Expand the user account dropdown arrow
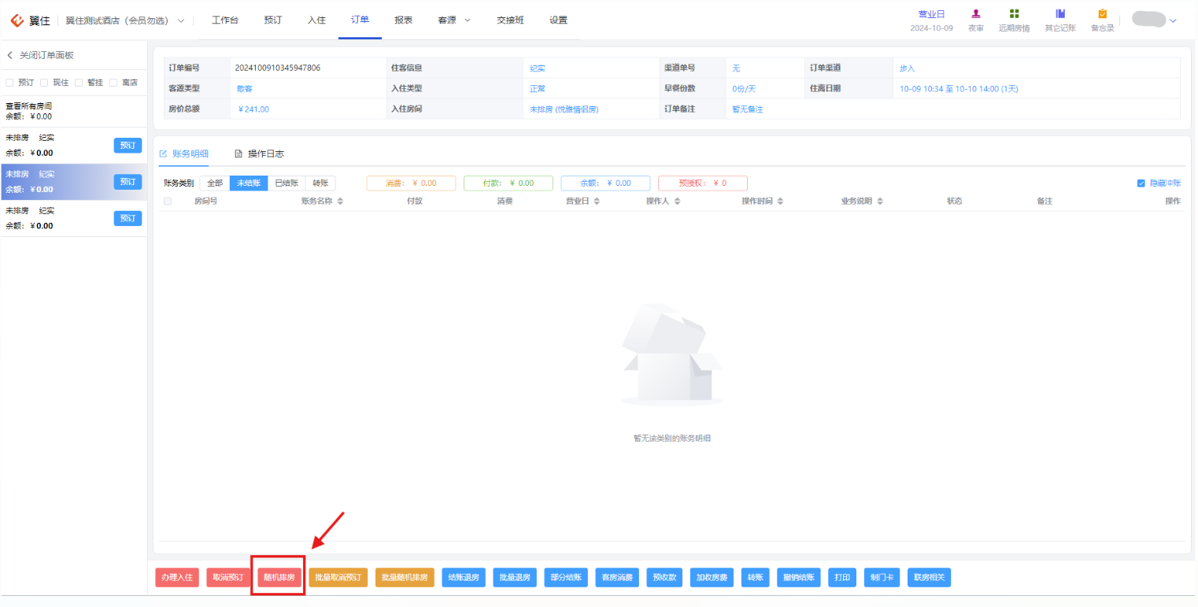 1173,21
